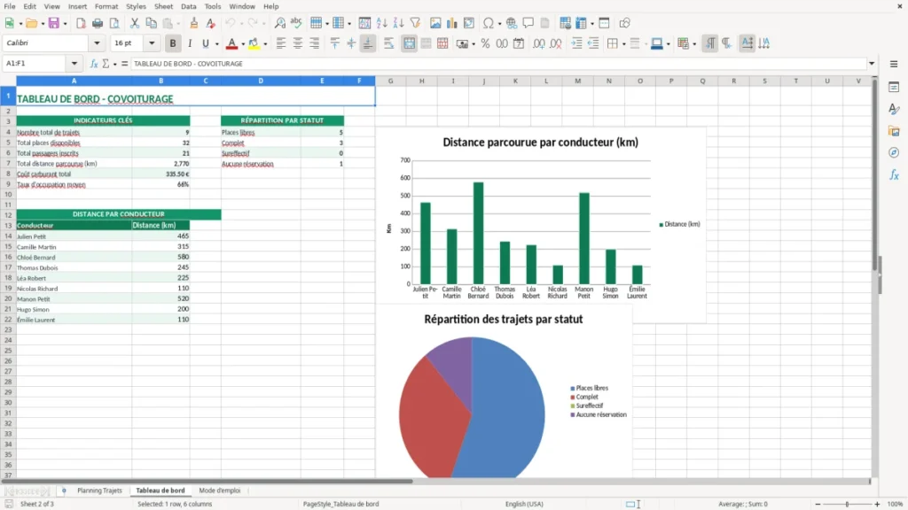Select the Clone Formatting paintbrush
Image resolution: width=908 pixels, height=510 pixels.
[x=194, y=23]
